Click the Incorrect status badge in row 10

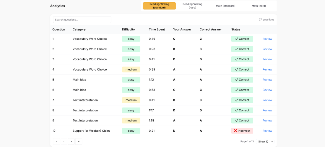click(242, 131)
